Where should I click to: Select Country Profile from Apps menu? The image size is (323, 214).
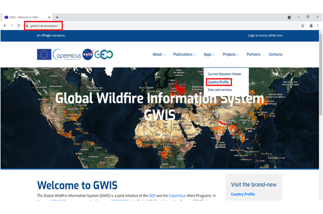point(218,82)
